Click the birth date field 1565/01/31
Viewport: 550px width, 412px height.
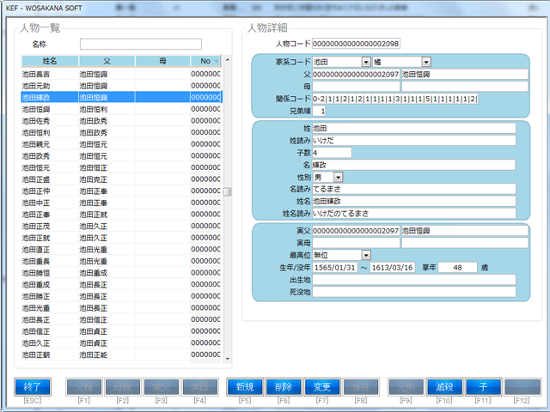[335, 268]
